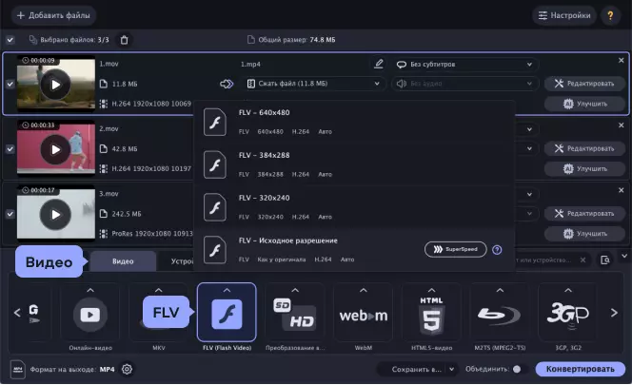The width and height of the screenshot is (632, 385).
Task: Click Редактировать for 1.mov
Action: 584,84
